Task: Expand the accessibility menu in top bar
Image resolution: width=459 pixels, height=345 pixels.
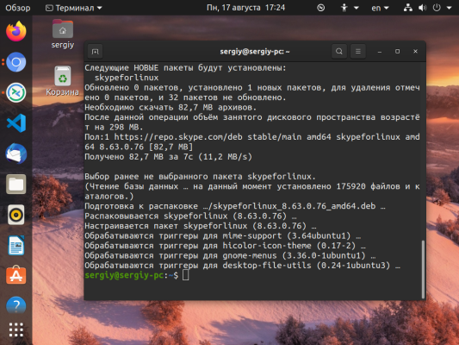Action: [350, 8]
